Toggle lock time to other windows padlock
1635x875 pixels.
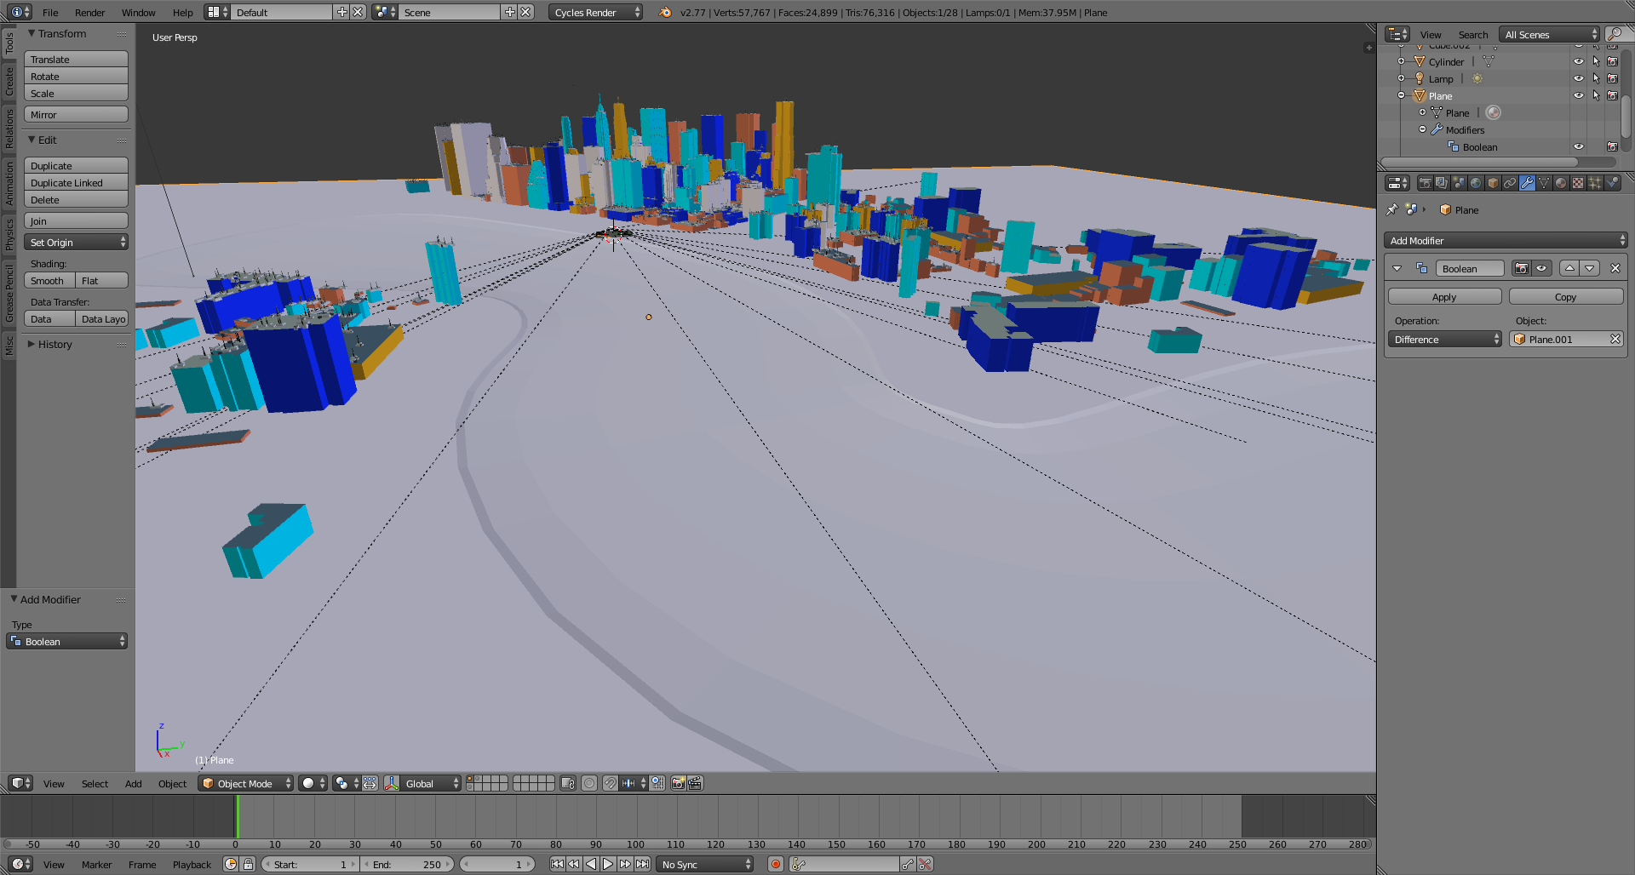tap(248, 864)
